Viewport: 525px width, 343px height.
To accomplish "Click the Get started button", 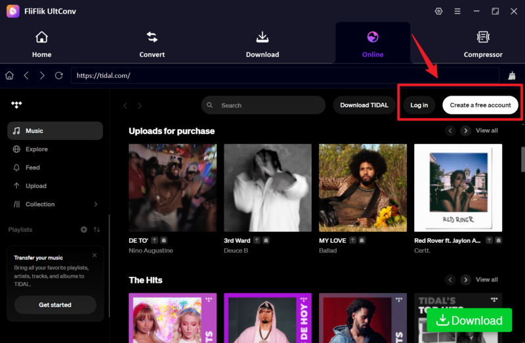I will tap(55, 304).
